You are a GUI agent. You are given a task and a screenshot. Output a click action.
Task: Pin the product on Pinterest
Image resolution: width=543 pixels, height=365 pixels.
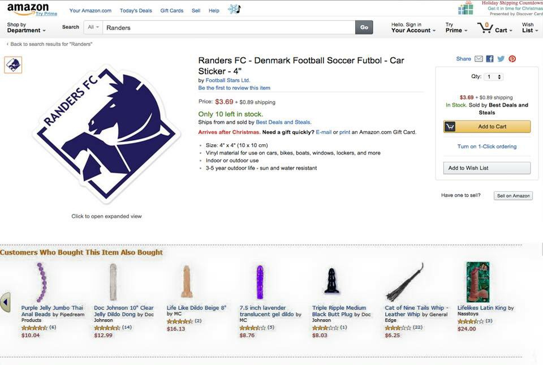point(512,59)
